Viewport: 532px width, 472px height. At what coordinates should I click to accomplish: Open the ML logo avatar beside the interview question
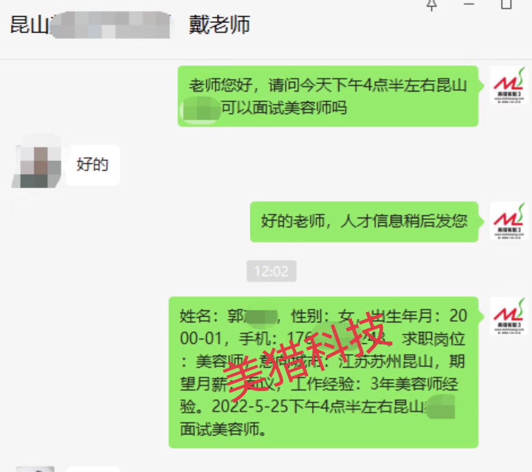508,85
